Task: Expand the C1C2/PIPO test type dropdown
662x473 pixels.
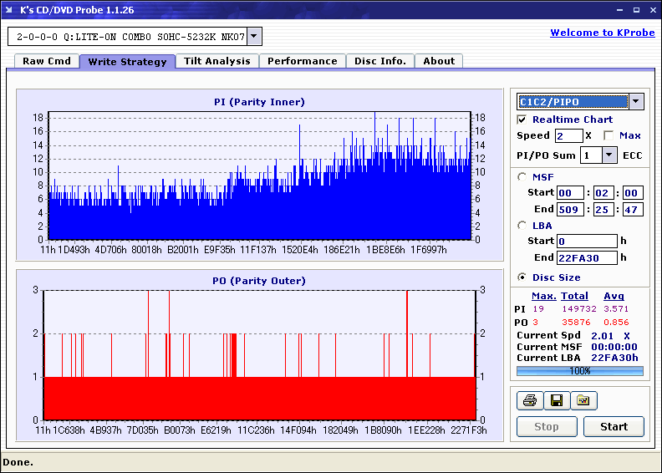Action: coord(636,102)
